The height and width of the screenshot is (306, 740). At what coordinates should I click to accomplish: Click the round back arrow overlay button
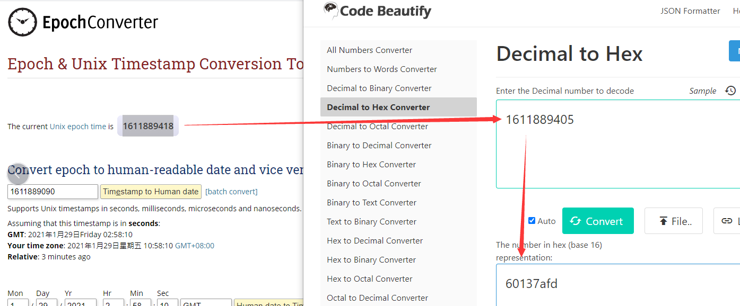coord(18,174)
